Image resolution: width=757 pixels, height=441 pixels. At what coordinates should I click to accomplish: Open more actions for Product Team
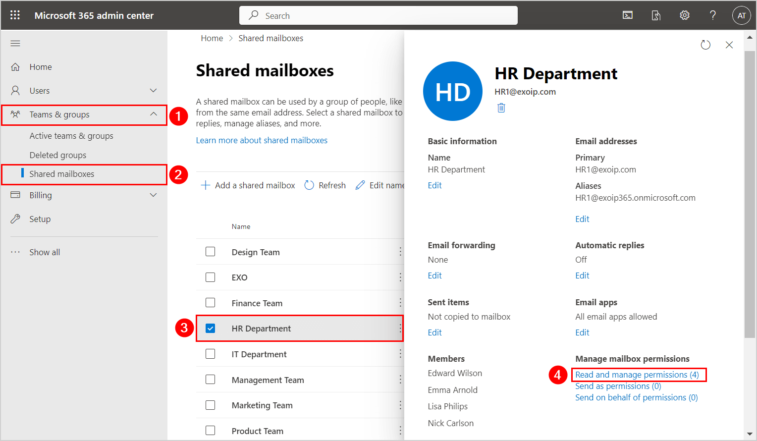[x=400, y=431]
